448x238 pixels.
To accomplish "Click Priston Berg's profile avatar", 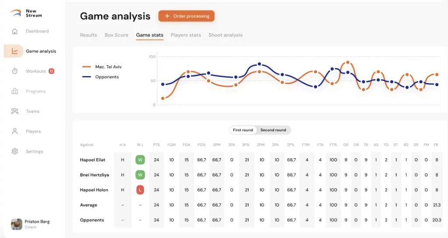I will (17, 224).
